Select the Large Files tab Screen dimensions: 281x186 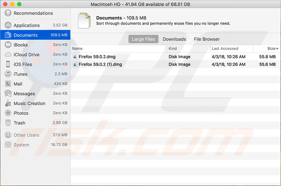(x=143, y=39)
